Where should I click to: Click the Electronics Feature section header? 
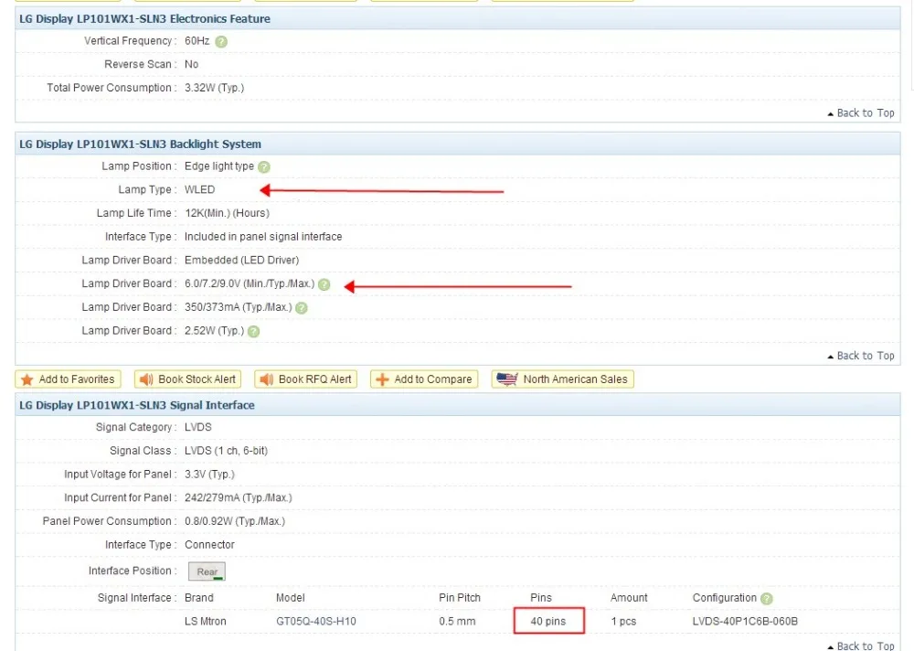[458, 18]
